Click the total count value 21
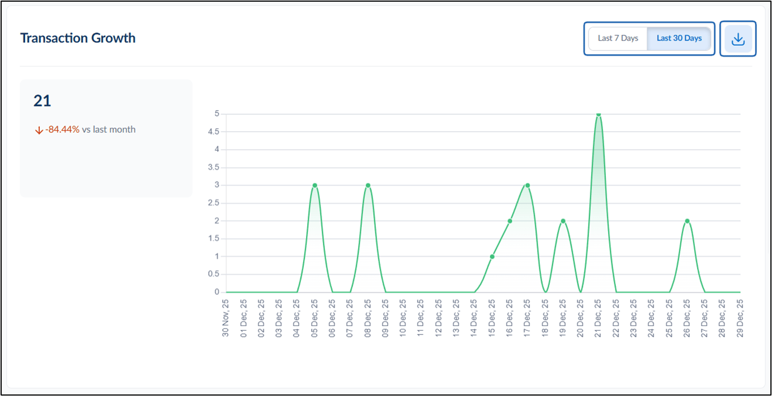 42,101
